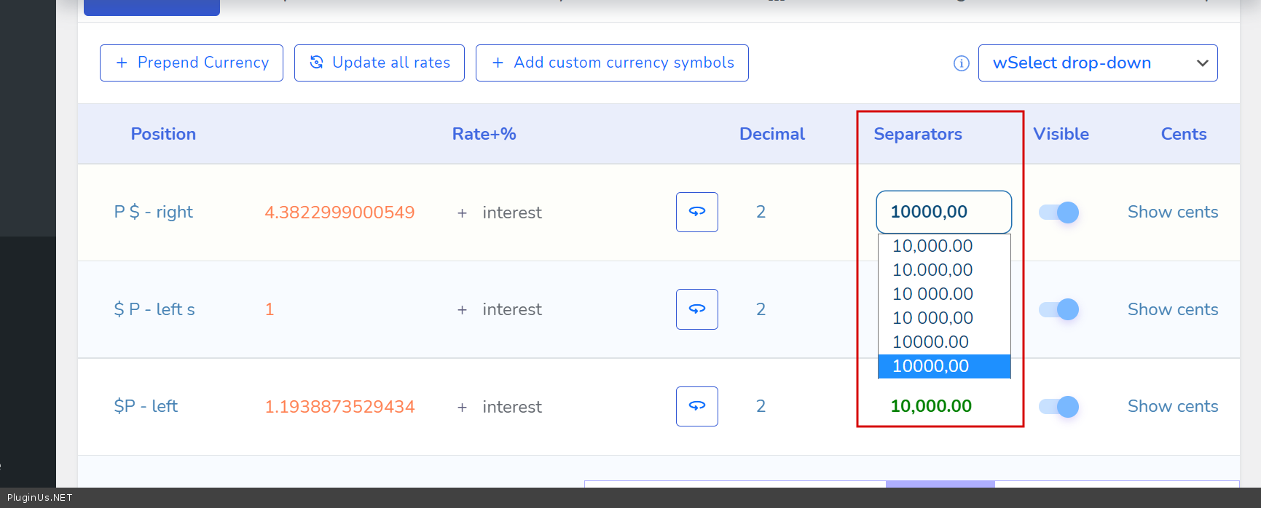
Task: Click rate refresh icon in $P - left row
Action: pyautogui.click(x=697, y=406)
